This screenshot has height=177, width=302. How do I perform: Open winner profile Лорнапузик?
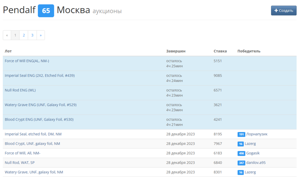point(257,134)
